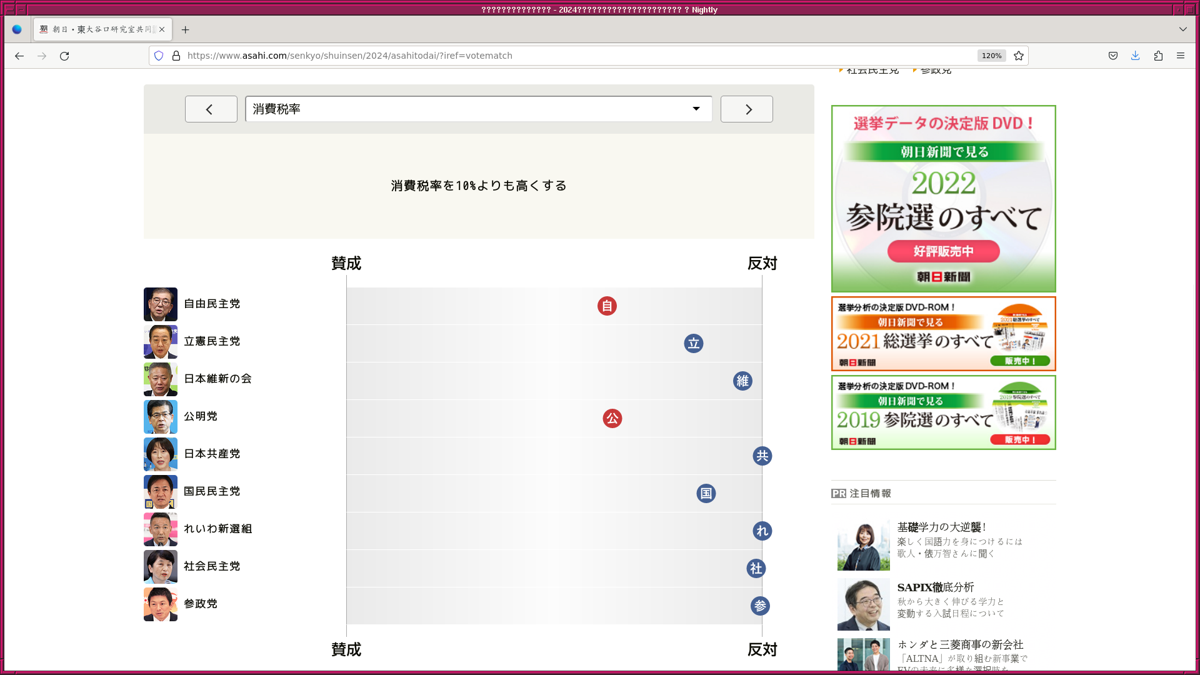Open the 消費税率 topic dropdown
The image size is (1200, 675).
click(x=478, y=109)
